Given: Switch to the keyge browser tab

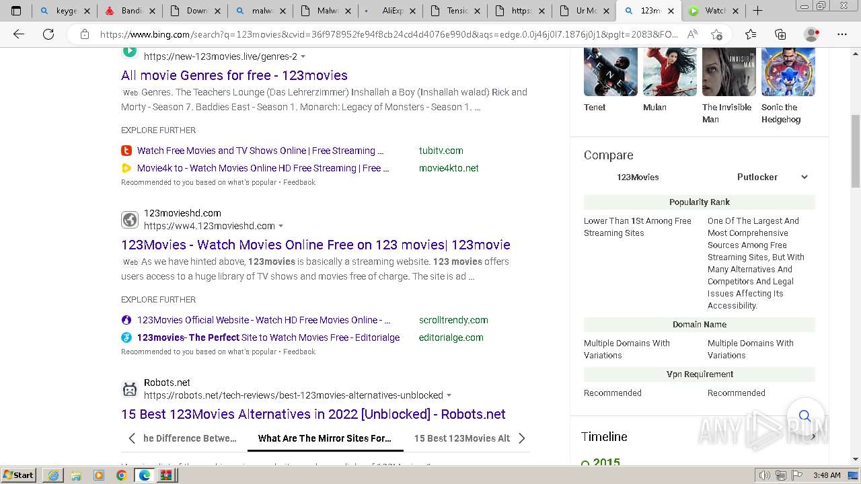Looking at the screenshot, I should pyautogui.click(x=65, y=11).
